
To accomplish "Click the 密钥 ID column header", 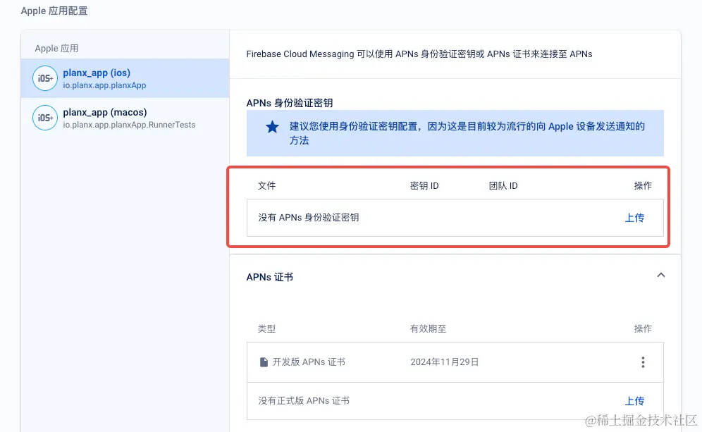I will coord(424,186).
